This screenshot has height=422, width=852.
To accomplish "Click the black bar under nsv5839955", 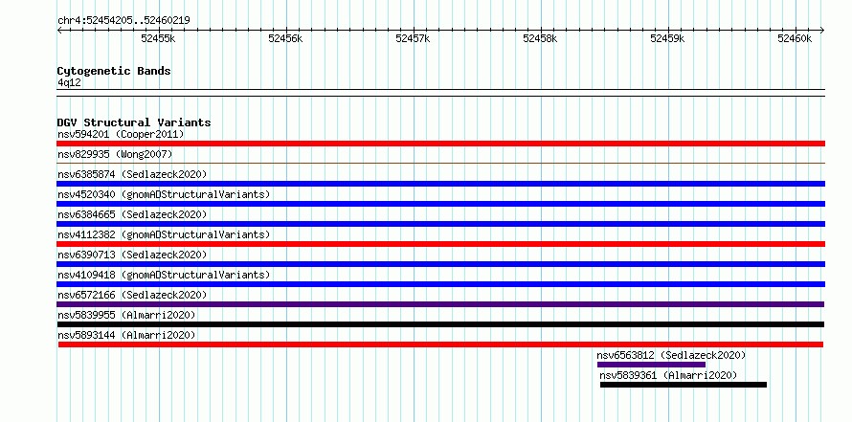I will [x=440, y=324].
